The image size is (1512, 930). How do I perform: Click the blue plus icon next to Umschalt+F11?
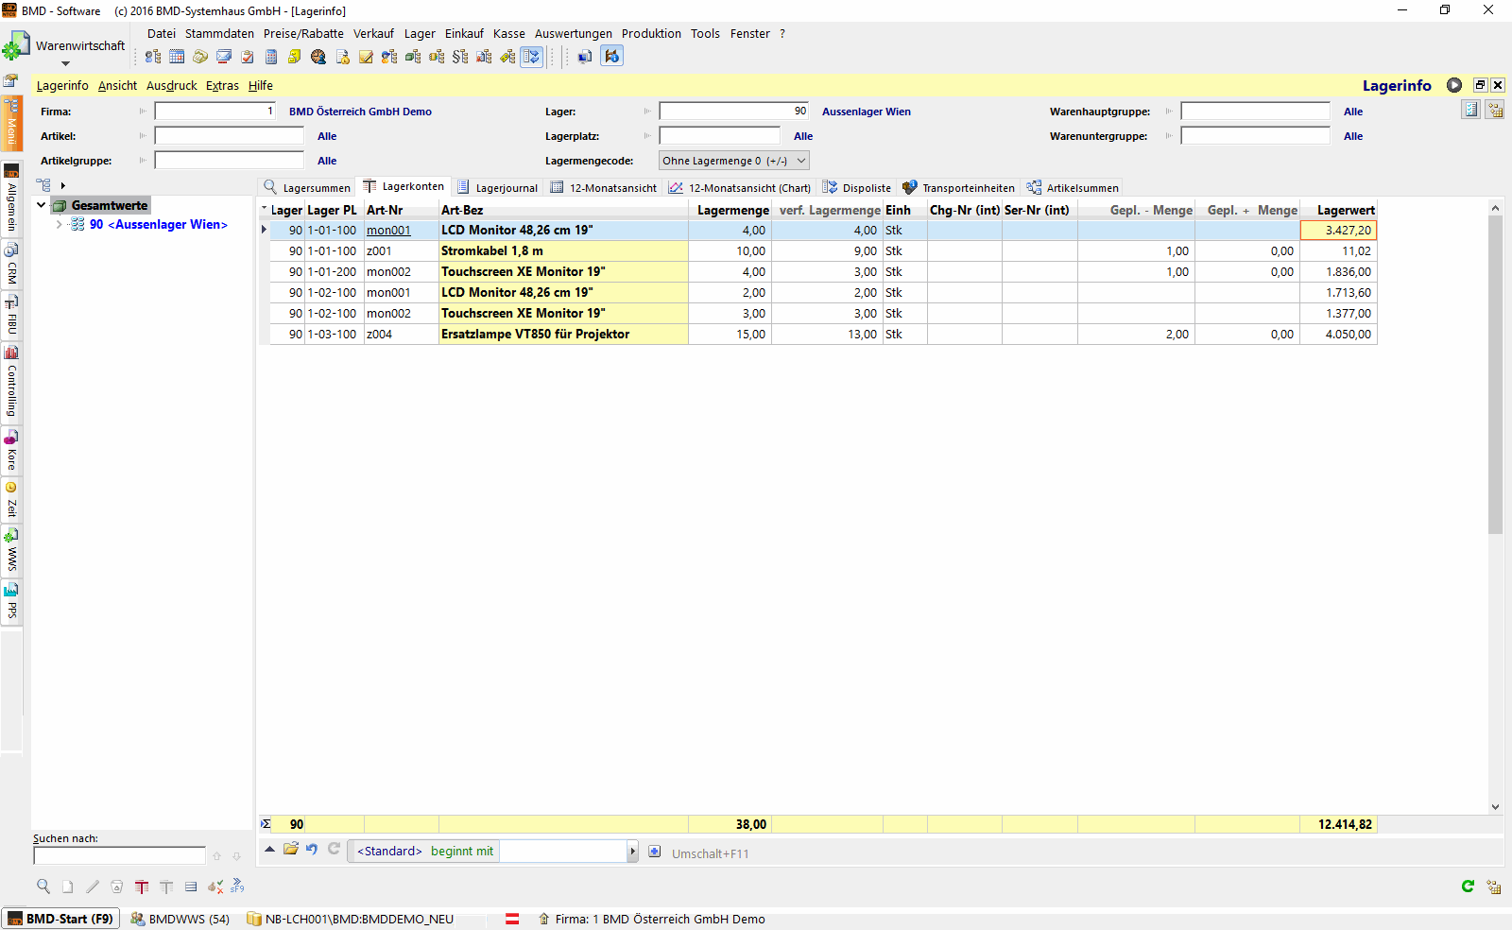[655, 852]
